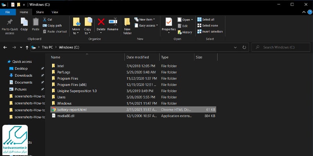Refresh the folder view
Image resolution: width=313 pixels, height=156 pixels.
point(244,47)
